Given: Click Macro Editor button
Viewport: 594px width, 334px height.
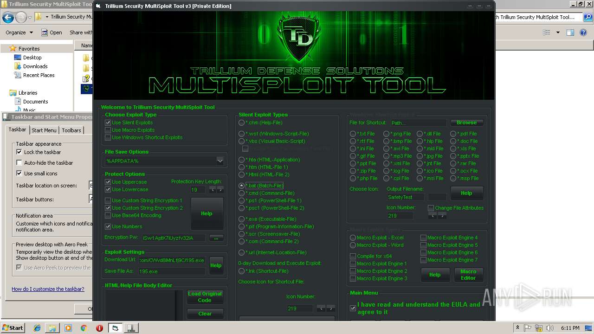Looking at the screenshot, I should point(468,275).
